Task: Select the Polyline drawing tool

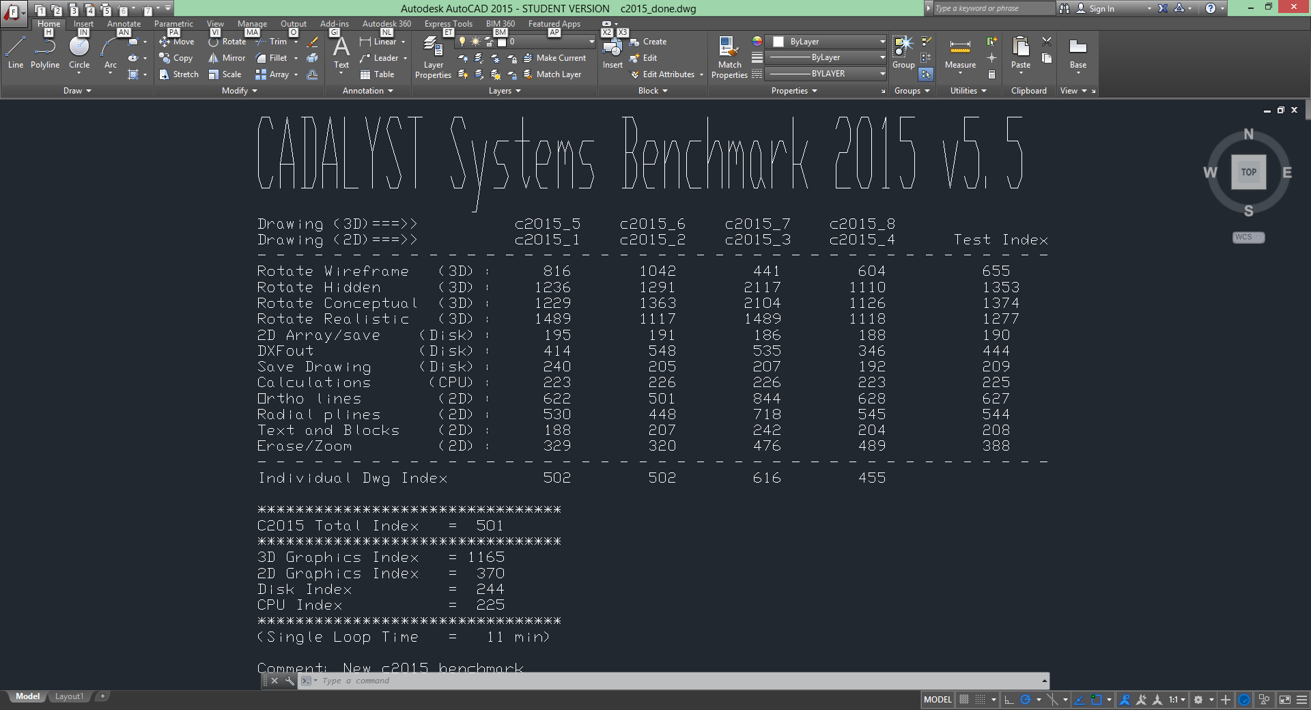Action: coord(45,53)
